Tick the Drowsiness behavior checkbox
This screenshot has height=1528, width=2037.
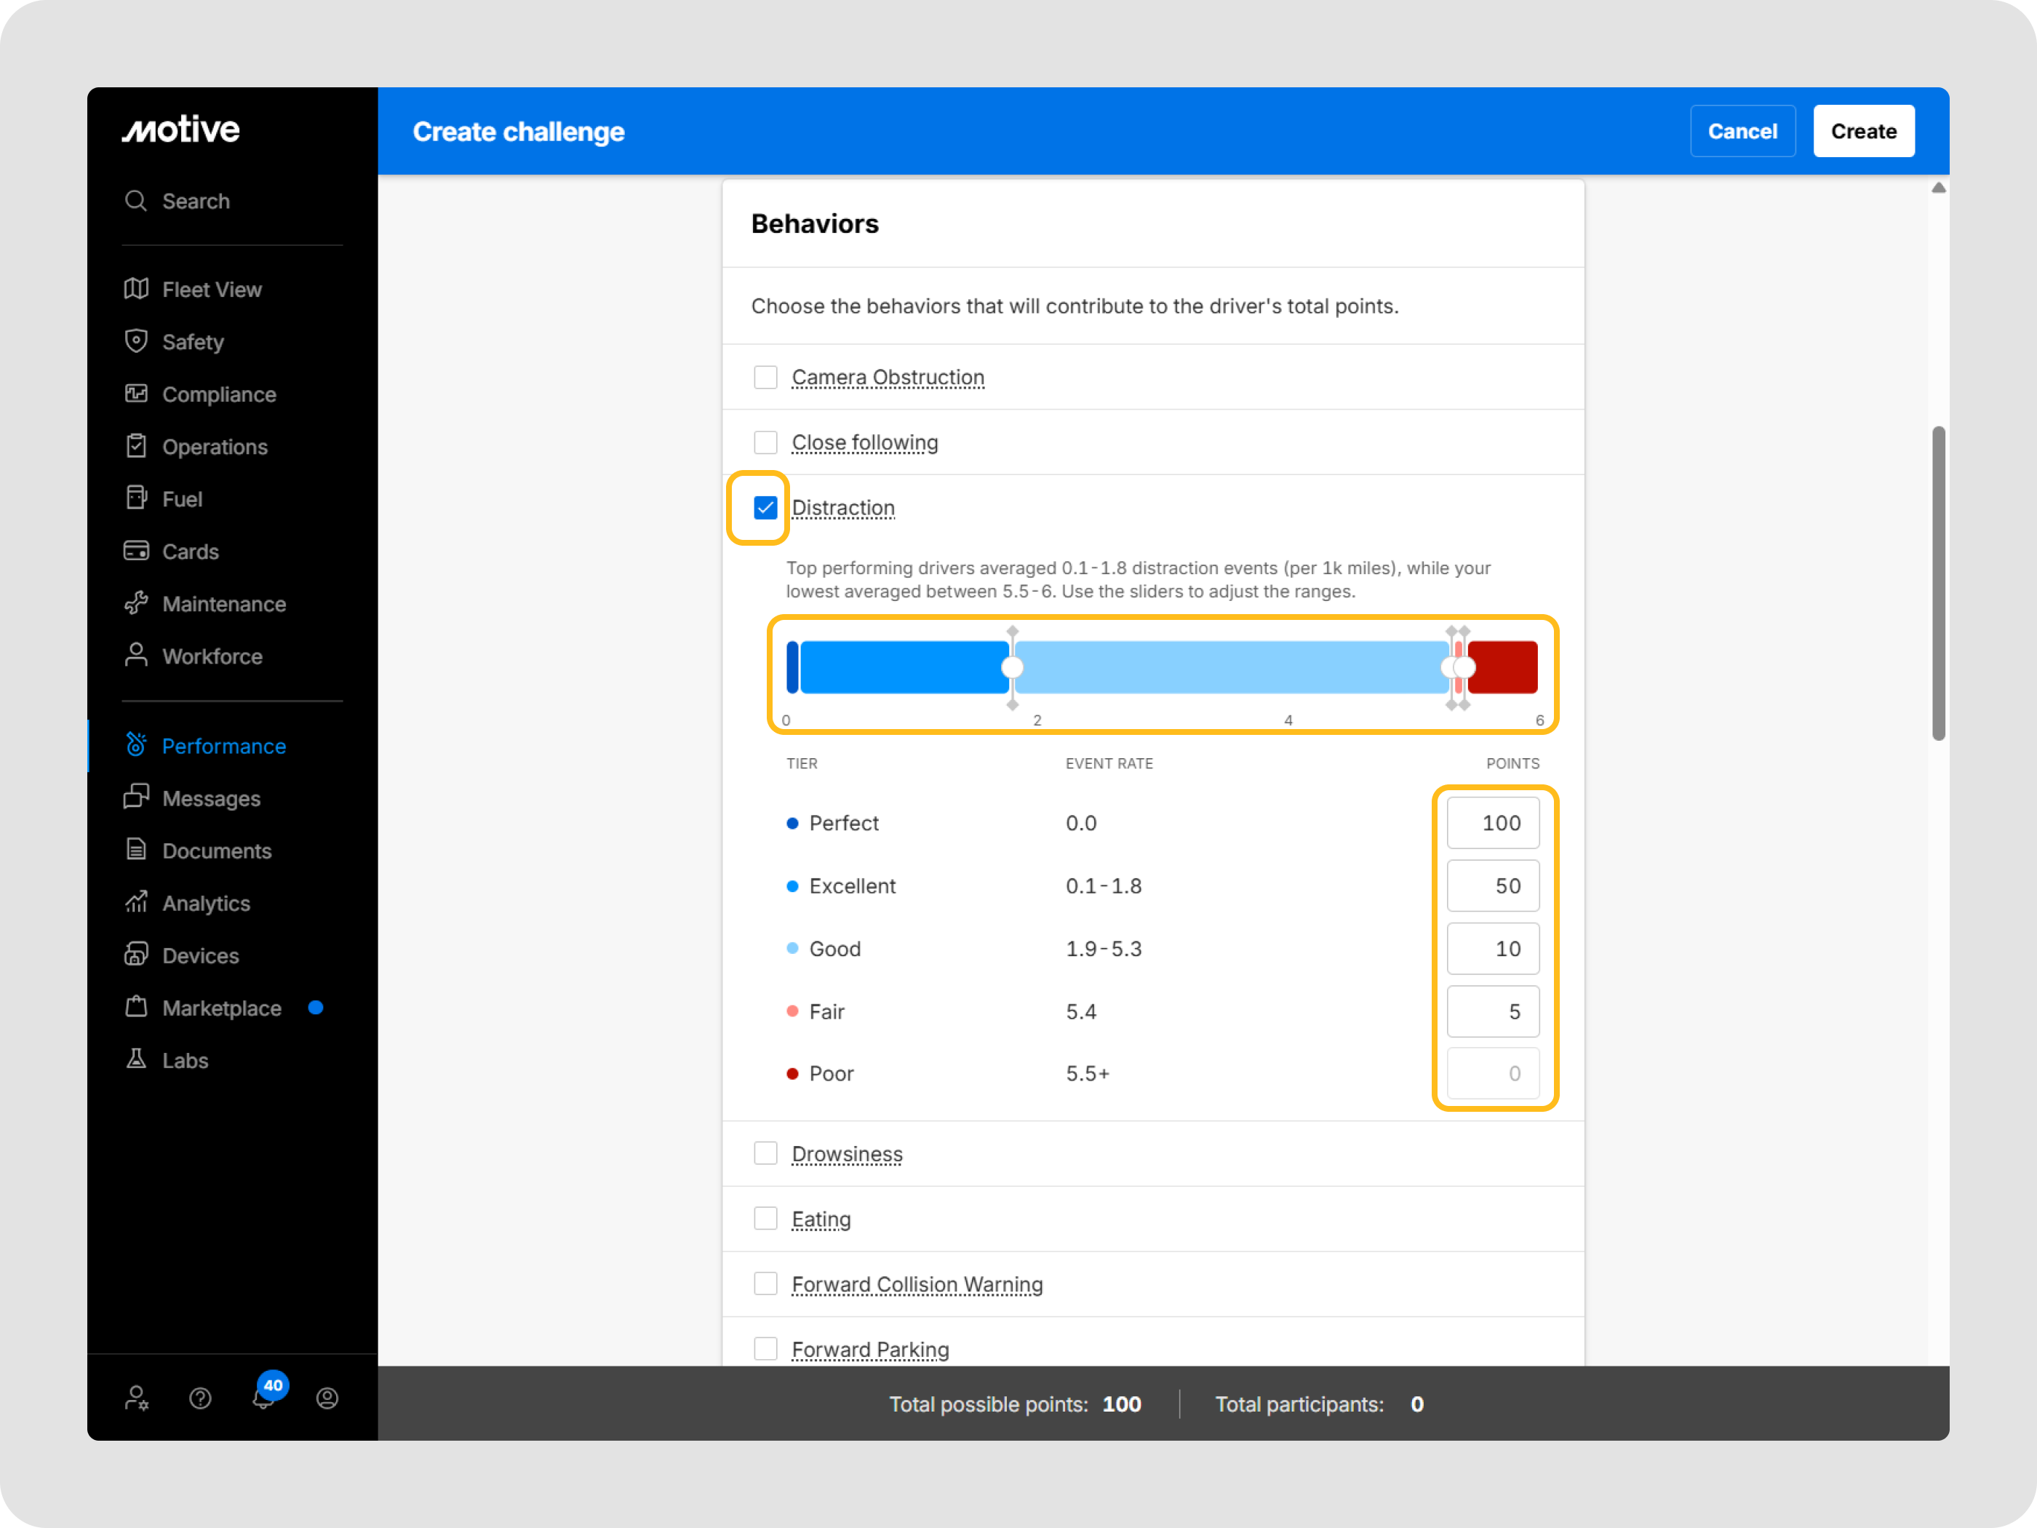point(765,1153)
